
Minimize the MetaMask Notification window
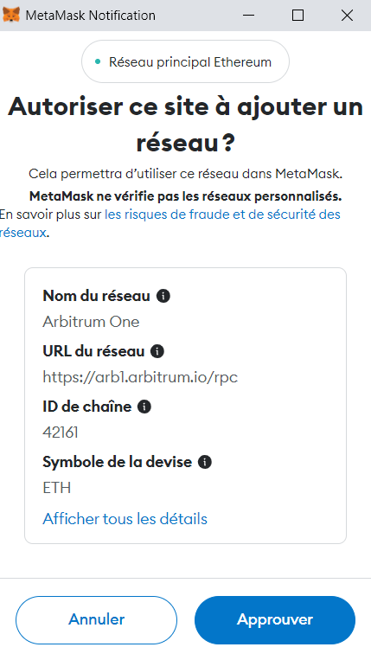pyautogui.click(x=248, y=16)
